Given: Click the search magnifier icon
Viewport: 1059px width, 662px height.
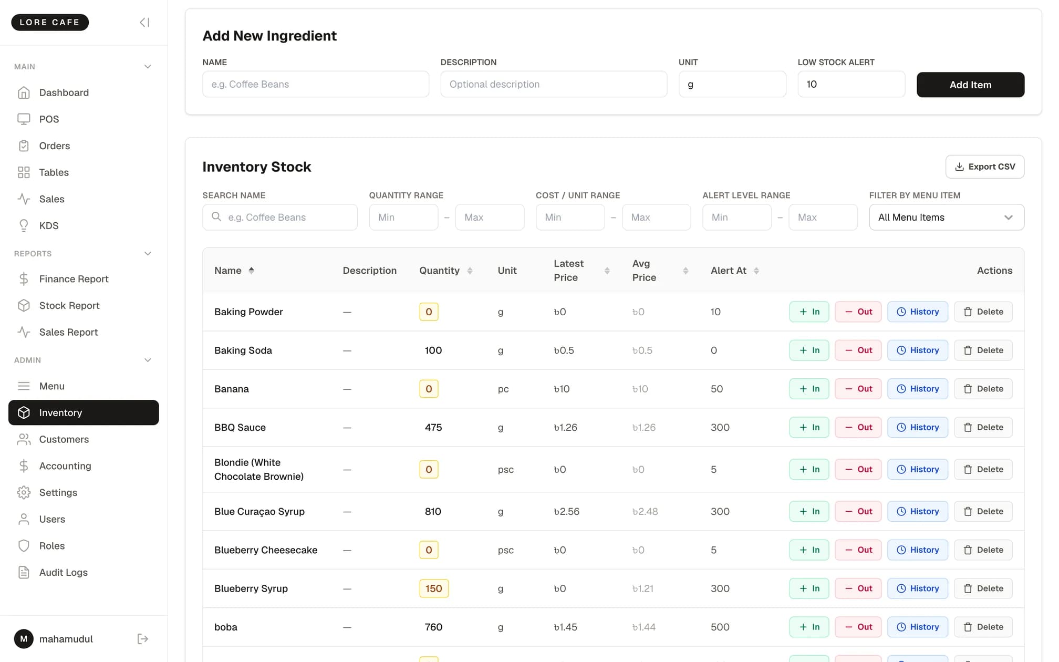Looking at the screenshot, I should click(x=216, y=216).
